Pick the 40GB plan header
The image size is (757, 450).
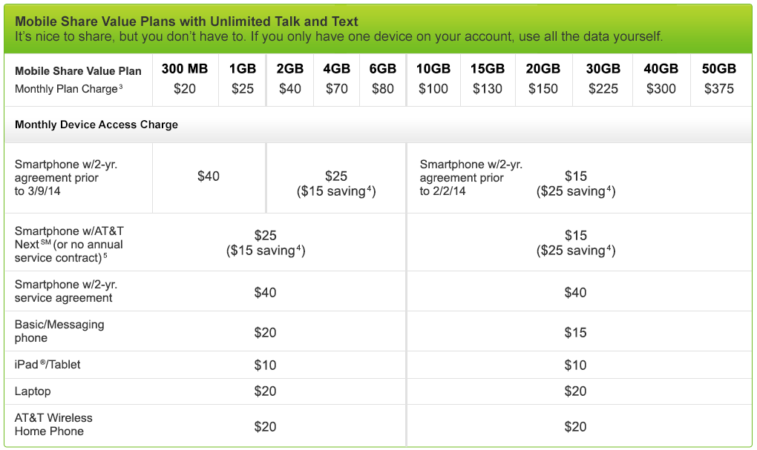[x=661, y=69]
